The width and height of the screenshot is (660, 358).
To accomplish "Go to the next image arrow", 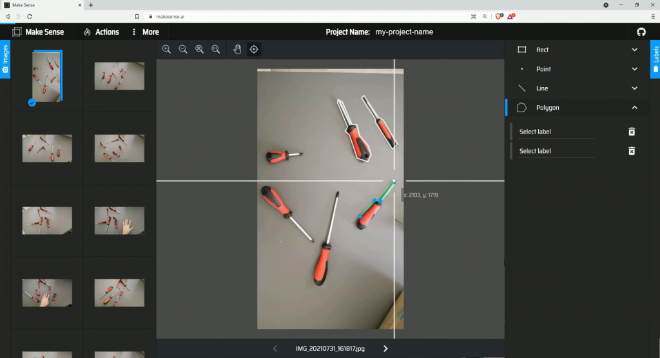I will [385, 349].
